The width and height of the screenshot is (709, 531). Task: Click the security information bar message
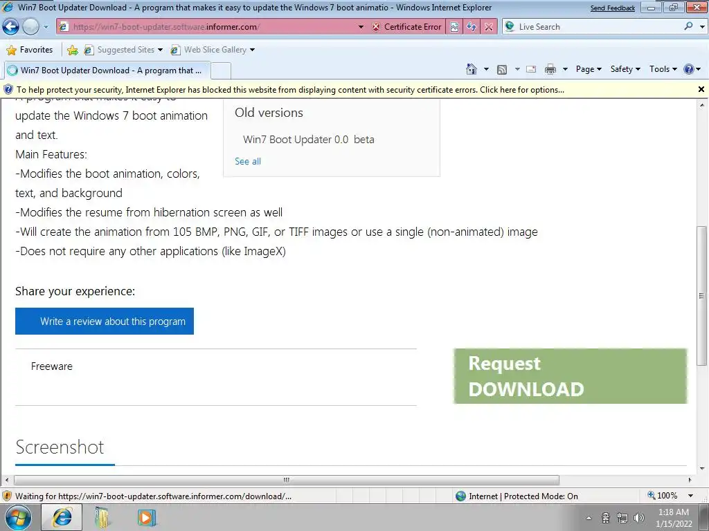click(x=290, y=90)
